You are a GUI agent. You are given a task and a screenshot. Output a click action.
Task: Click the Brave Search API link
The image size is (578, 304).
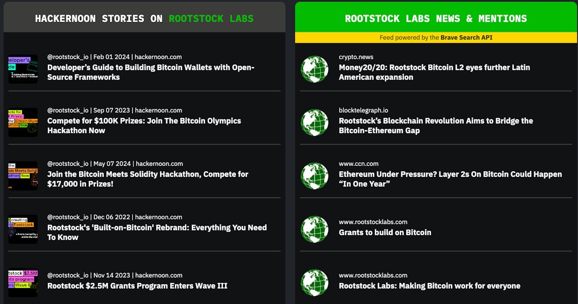[x=465, y=37]
